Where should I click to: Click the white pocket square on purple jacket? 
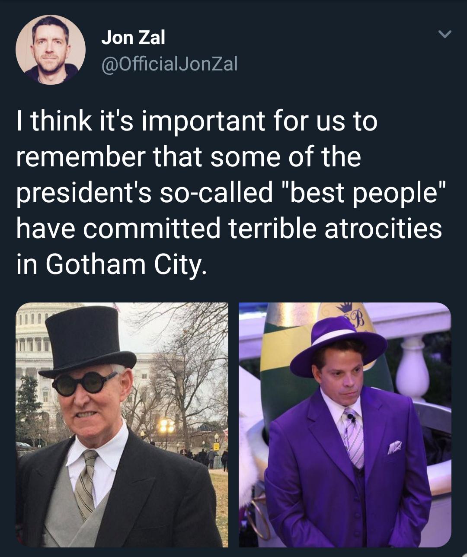click(394, 447)
